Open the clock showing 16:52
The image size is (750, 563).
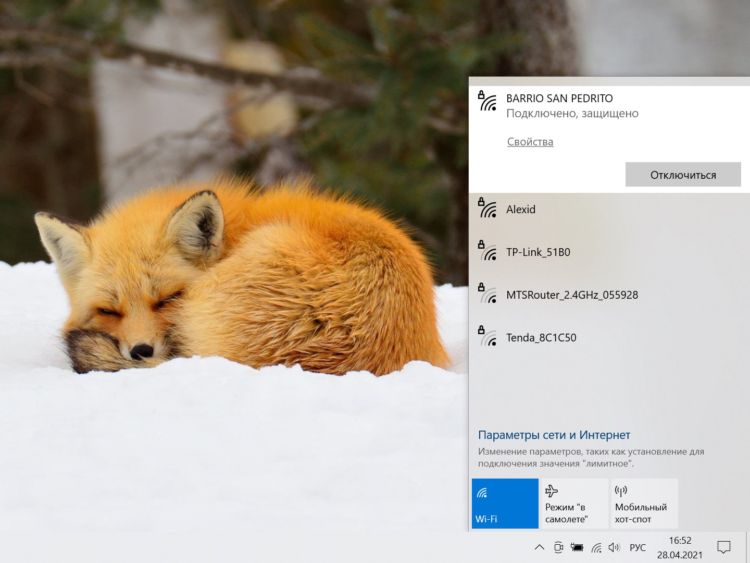point(680,541)
